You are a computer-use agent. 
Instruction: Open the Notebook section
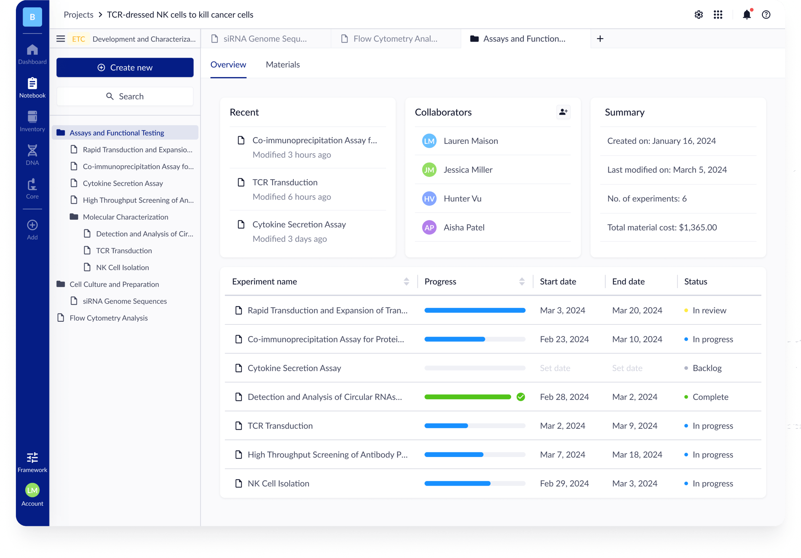pyautogui.click(x=32, y=88)
